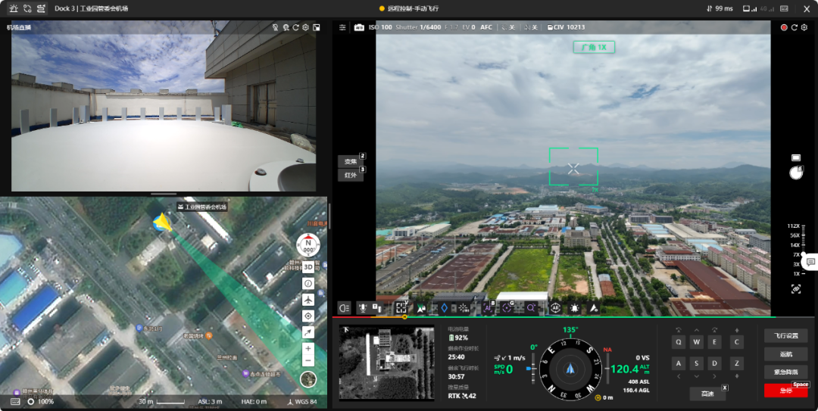Click the AR overlay icon in camera toolbar

tap(556, 308)
